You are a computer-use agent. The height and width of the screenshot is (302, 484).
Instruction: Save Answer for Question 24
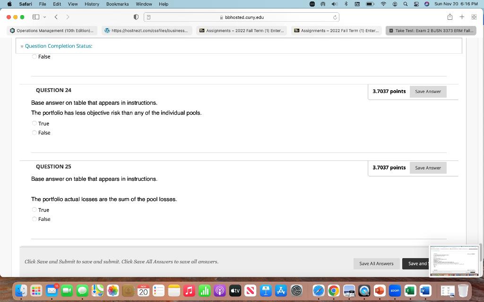(428, 92)
